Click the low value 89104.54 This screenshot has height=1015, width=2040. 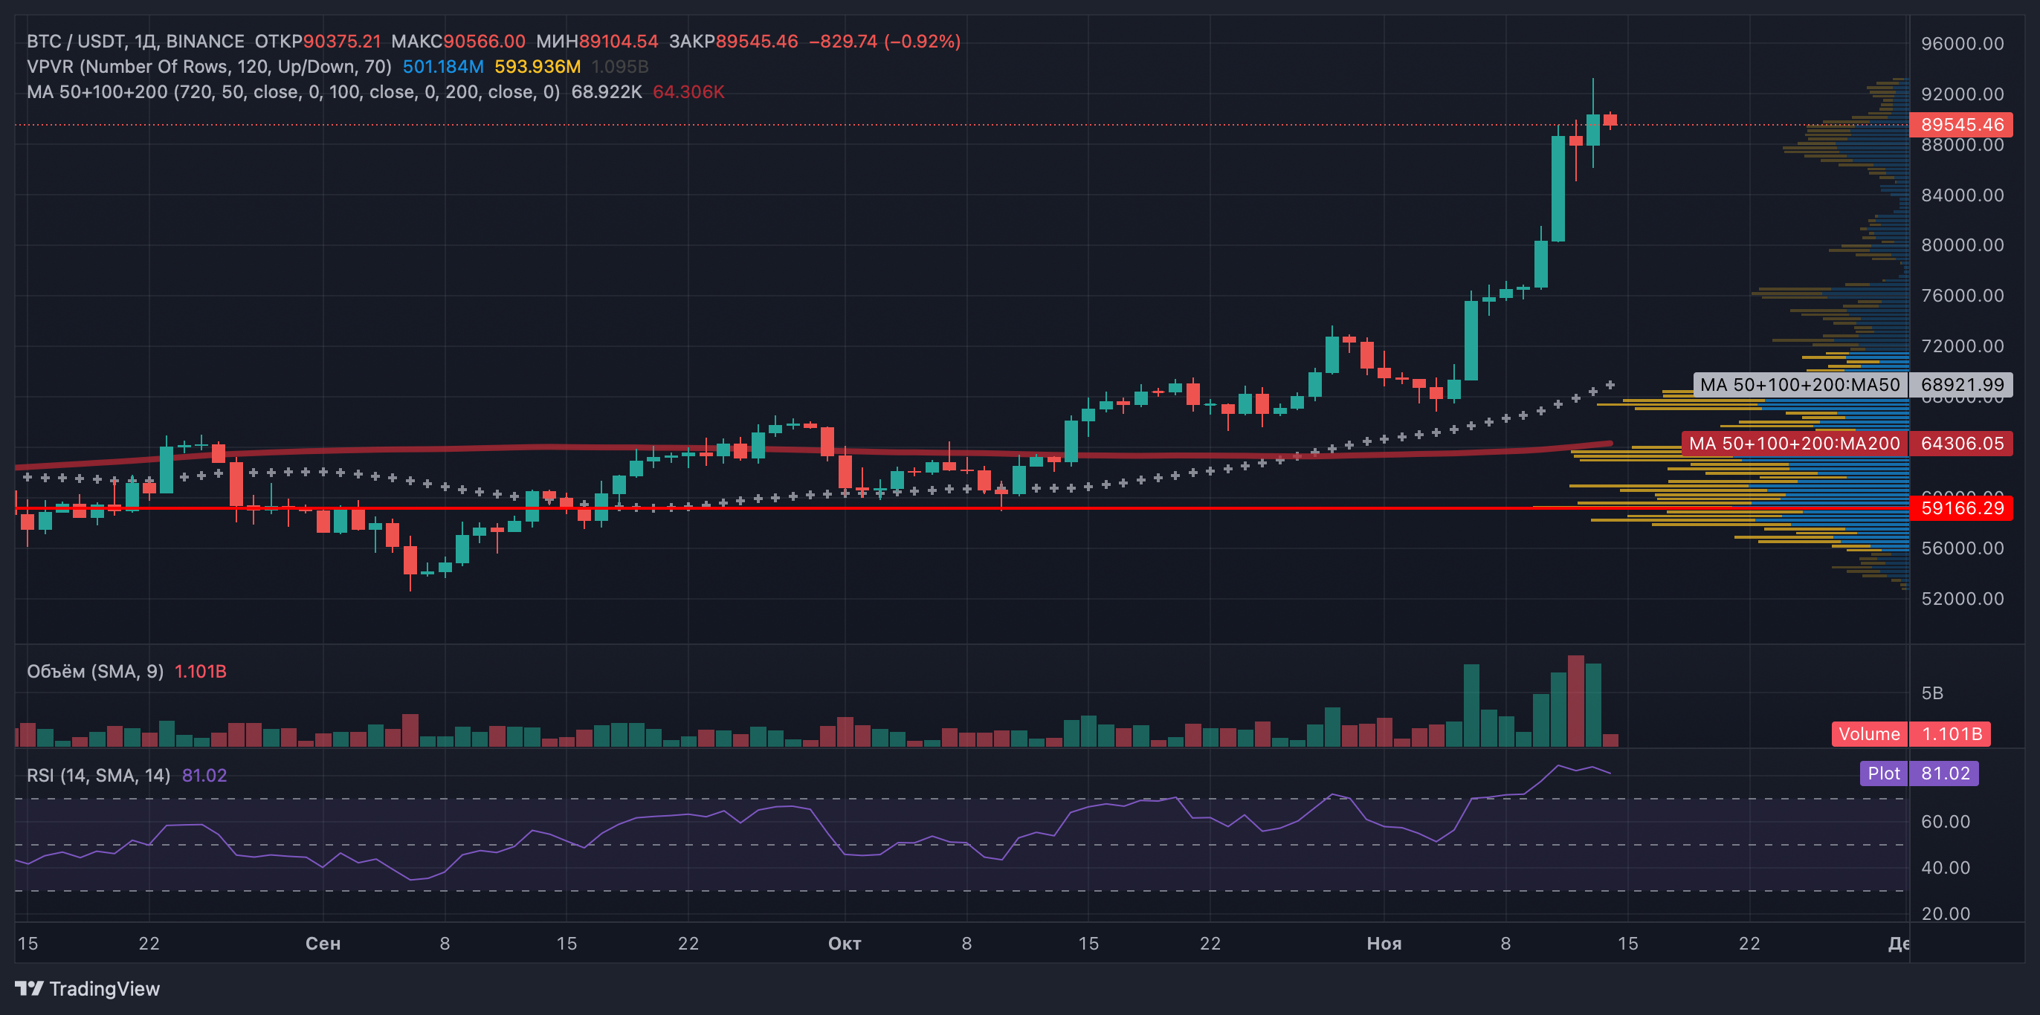pos(619,41)
